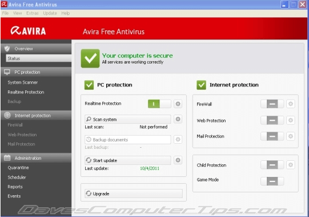The image size is (309, 217).
Task: Open Quarantine in the sidebar
Action: coord(18,168)
